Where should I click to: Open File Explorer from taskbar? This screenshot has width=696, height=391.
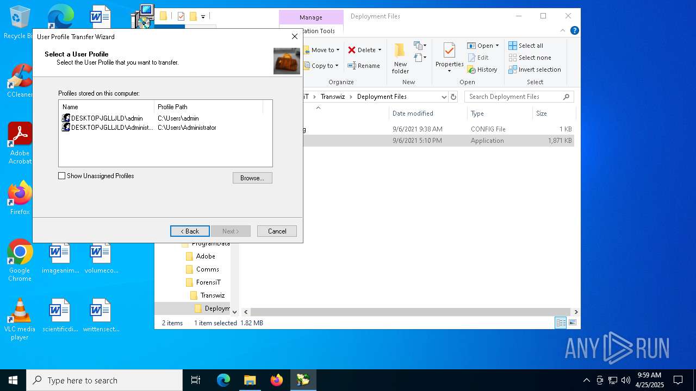point(250,380)
